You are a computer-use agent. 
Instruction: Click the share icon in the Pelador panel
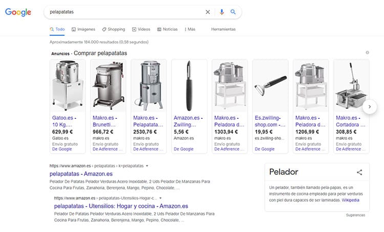[359, 172]
